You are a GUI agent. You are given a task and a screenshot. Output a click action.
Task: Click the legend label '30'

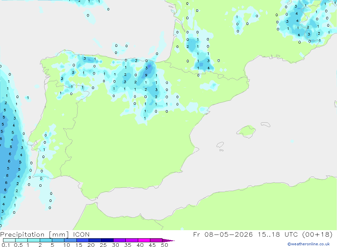(x=115, y=245)
